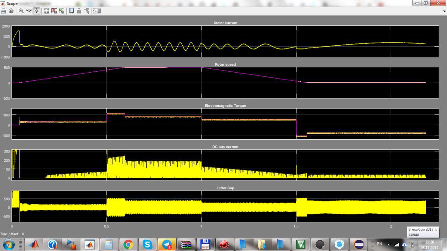
Task: Open Scope parameters gear icon
Action: coord(11,11)
